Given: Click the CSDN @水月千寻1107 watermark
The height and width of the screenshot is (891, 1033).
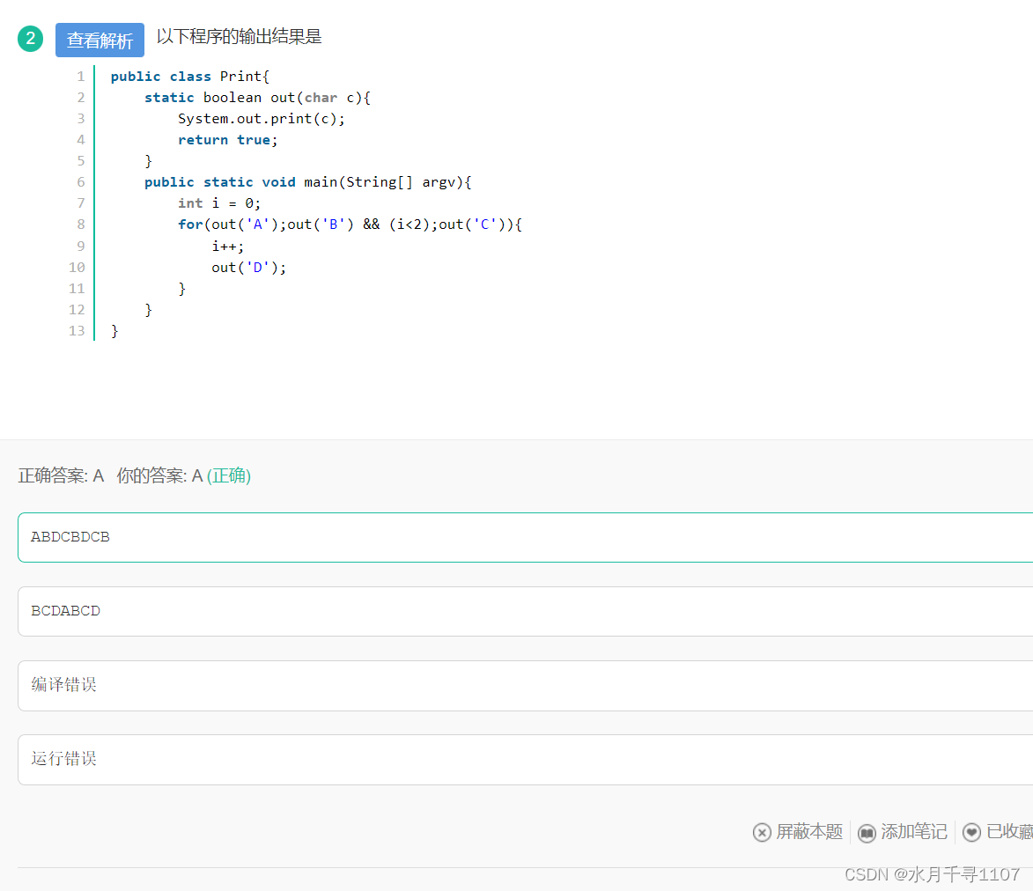Looking at the screenshot, I should [x=932, y=874].
